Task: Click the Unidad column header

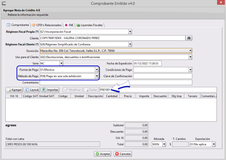Action: [x=79, y=96]
